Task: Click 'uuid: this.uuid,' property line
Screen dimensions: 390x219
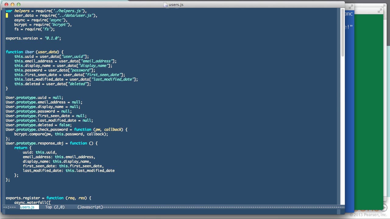Action: click(40, 152)
